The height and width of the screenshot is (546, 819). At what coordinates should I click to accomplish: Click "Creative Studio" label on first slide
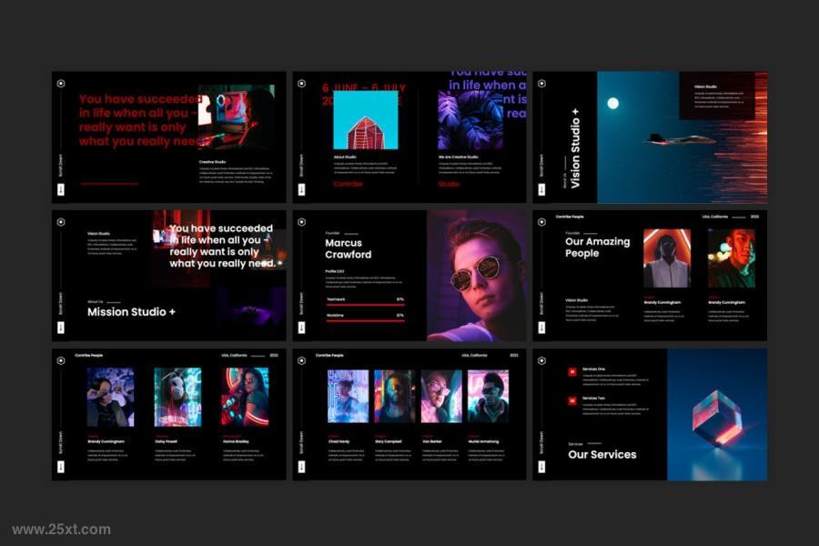coord(212,162)
